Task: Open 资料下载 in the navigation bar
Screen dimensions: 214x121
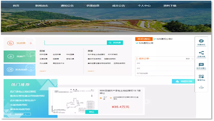Action: [x=170, y=6]
